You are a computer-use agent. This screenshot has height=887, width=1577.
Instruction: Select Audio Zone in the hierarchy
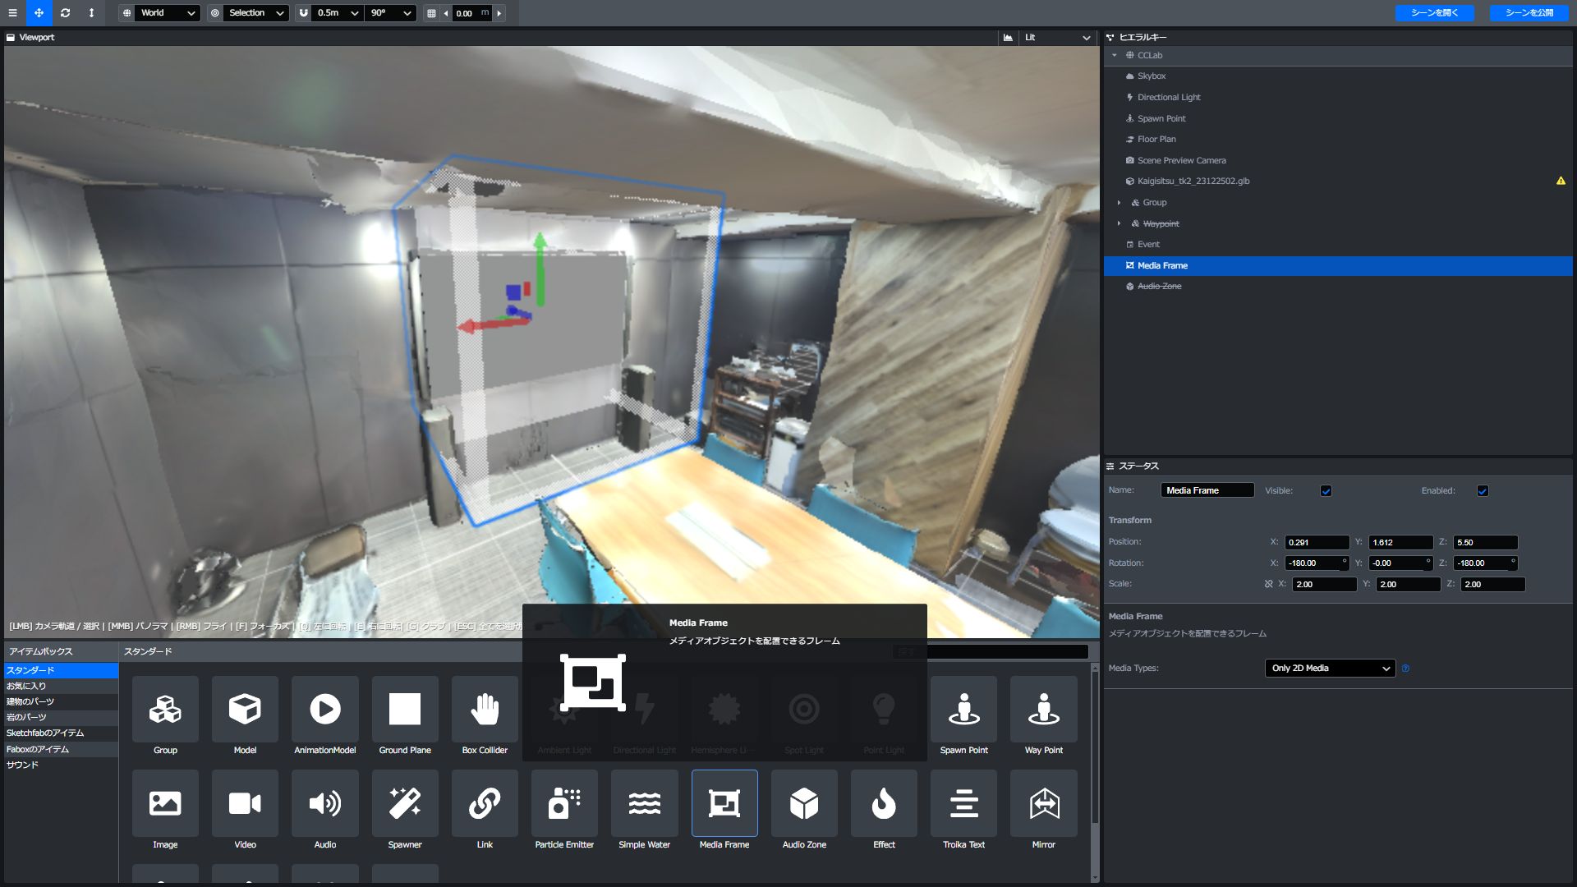point(1338,287)
